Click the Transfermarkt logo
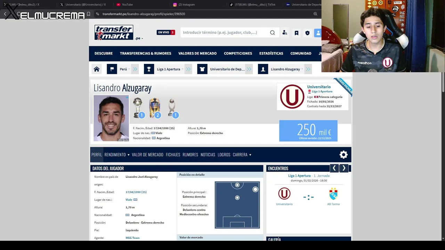The width and height of the screenshot is (445, 250). (x=114, y=32)
